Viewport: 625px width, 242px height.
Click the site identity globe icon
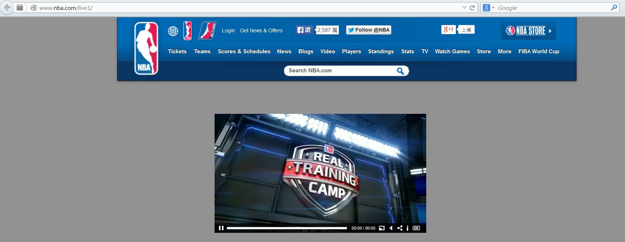(33, 8)
